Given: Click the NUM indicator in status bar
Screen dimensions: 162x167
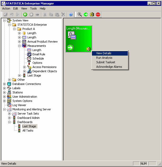Looking at the screenshot, I should pyautogui.click(x=144, y=164).
